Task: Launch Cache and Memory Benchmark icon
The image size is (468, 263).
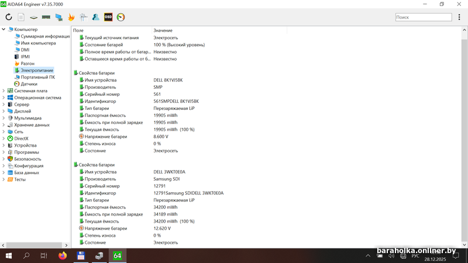Action: coord(46,17)
